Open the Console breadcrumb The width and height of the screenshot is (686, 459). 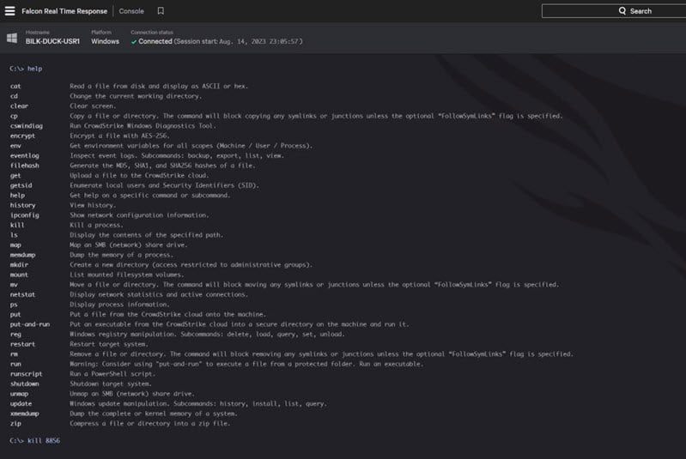click(131, 11)
